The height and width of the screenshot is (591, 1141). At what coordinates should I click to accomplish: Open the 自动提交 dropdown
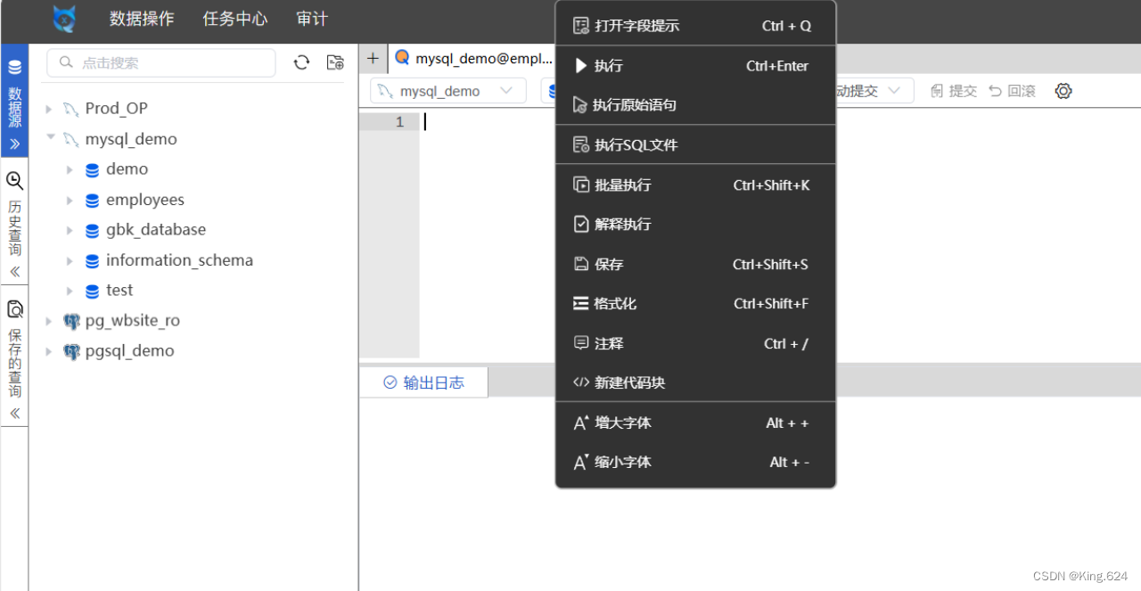[x=873, y=91]
